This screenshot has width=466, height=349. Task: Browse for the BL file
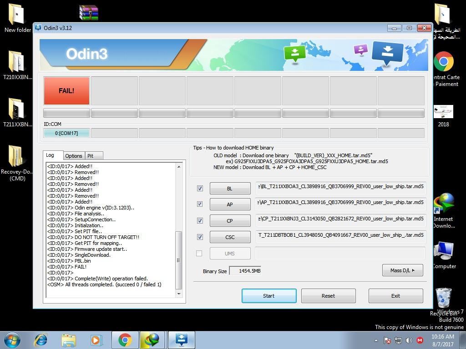[x=230, y=188]
